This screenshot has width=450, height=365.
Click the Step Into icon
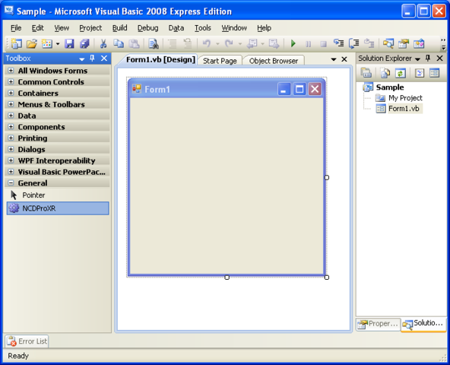(x=339, y=43)
